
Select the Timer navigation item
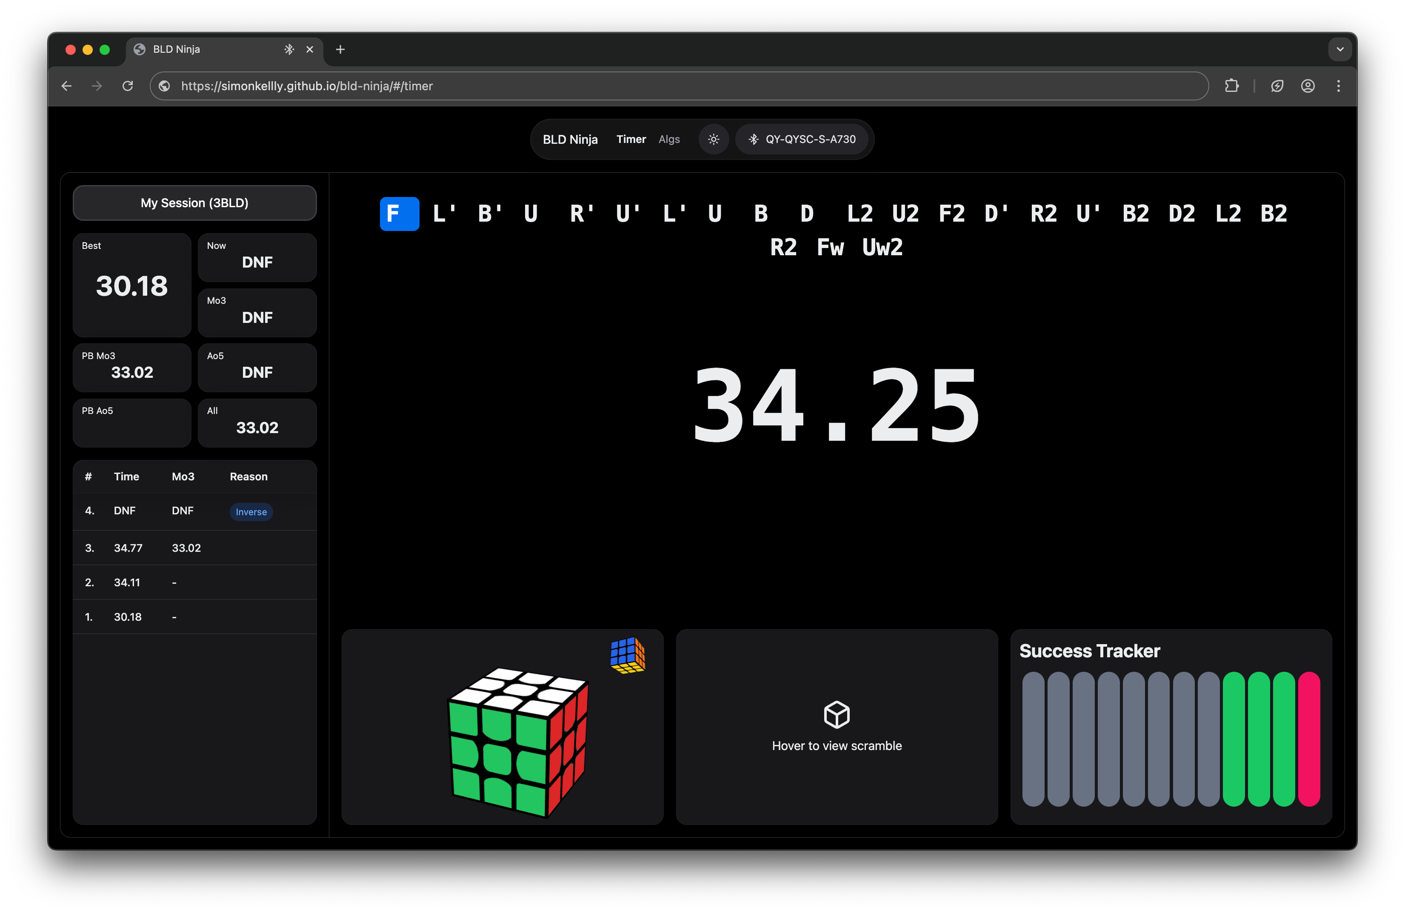631,139
